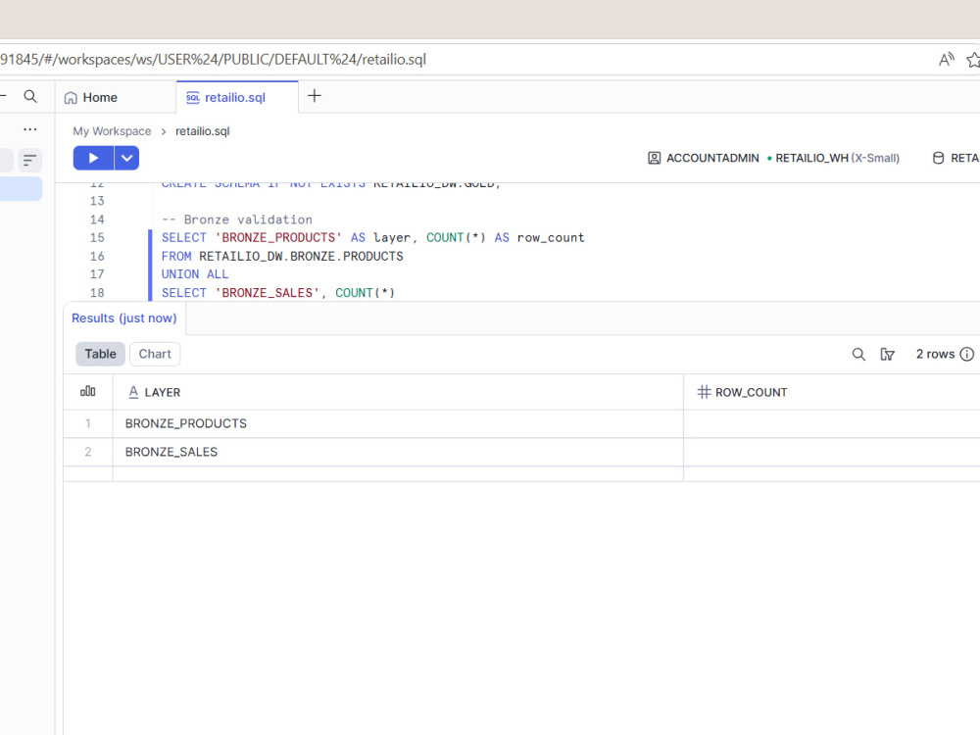Image resolution: width=980 pixels, height=735 pixels.
Task: Open the results filter icon
Action: coord(888,355)
